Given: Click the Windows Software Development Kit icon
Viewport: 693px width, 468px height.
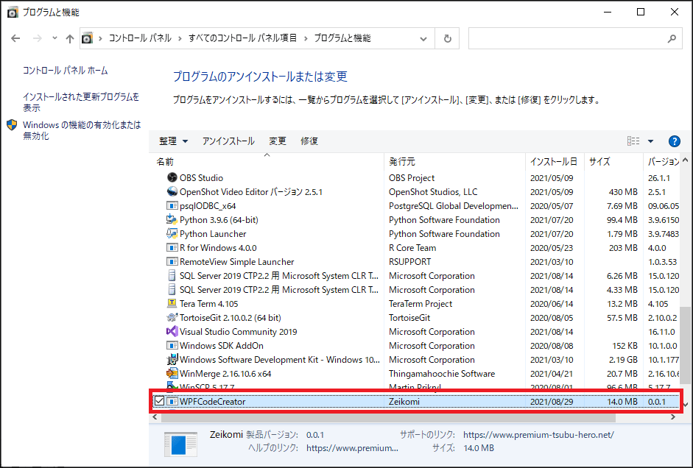Looking at the screenshot, I should click(172, 359).
